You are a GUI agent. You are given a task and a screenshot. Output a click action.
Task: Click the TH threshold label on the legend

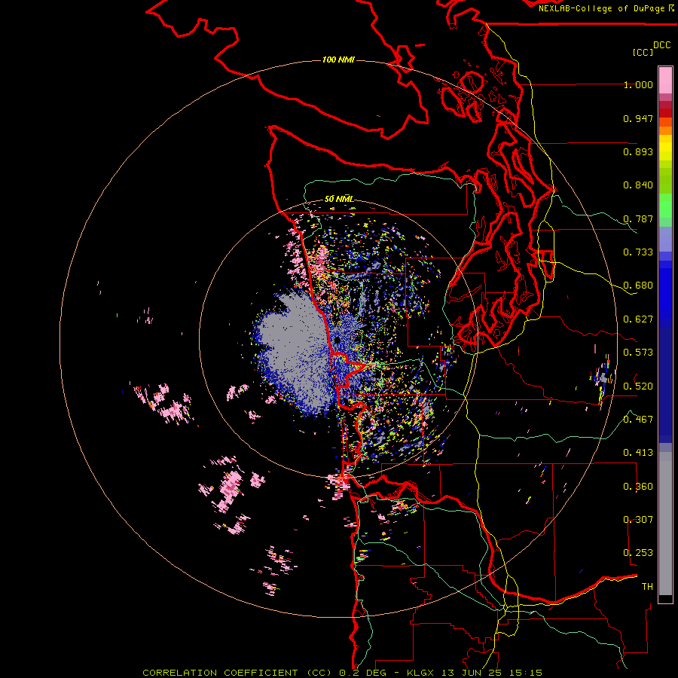(x=647, y=586)
